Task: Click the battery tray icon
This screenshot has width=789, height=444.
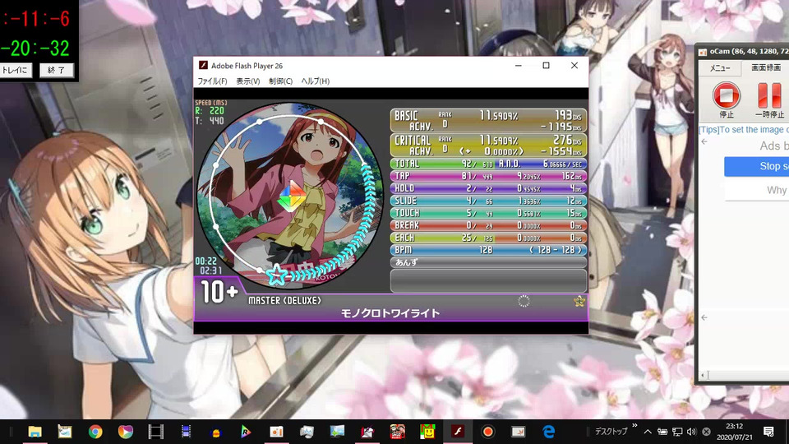Action: (x=662, y=432)
